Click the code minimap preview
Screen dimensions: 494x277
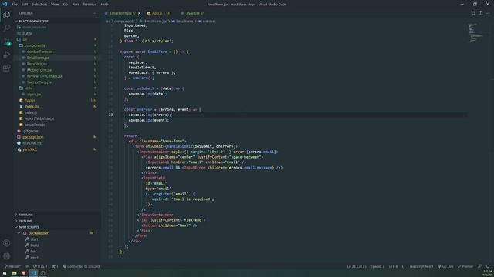pyautogui.click(x=475, y=33)
